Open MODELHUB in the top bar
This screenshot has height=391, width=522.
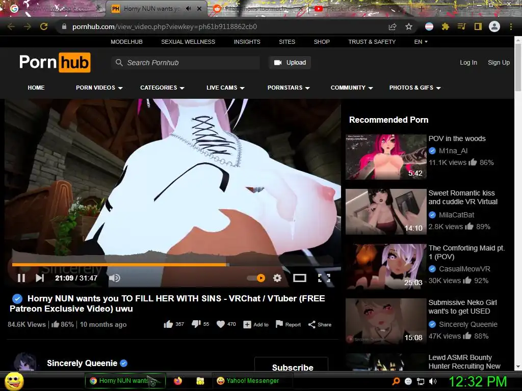(x=126, y=42)
